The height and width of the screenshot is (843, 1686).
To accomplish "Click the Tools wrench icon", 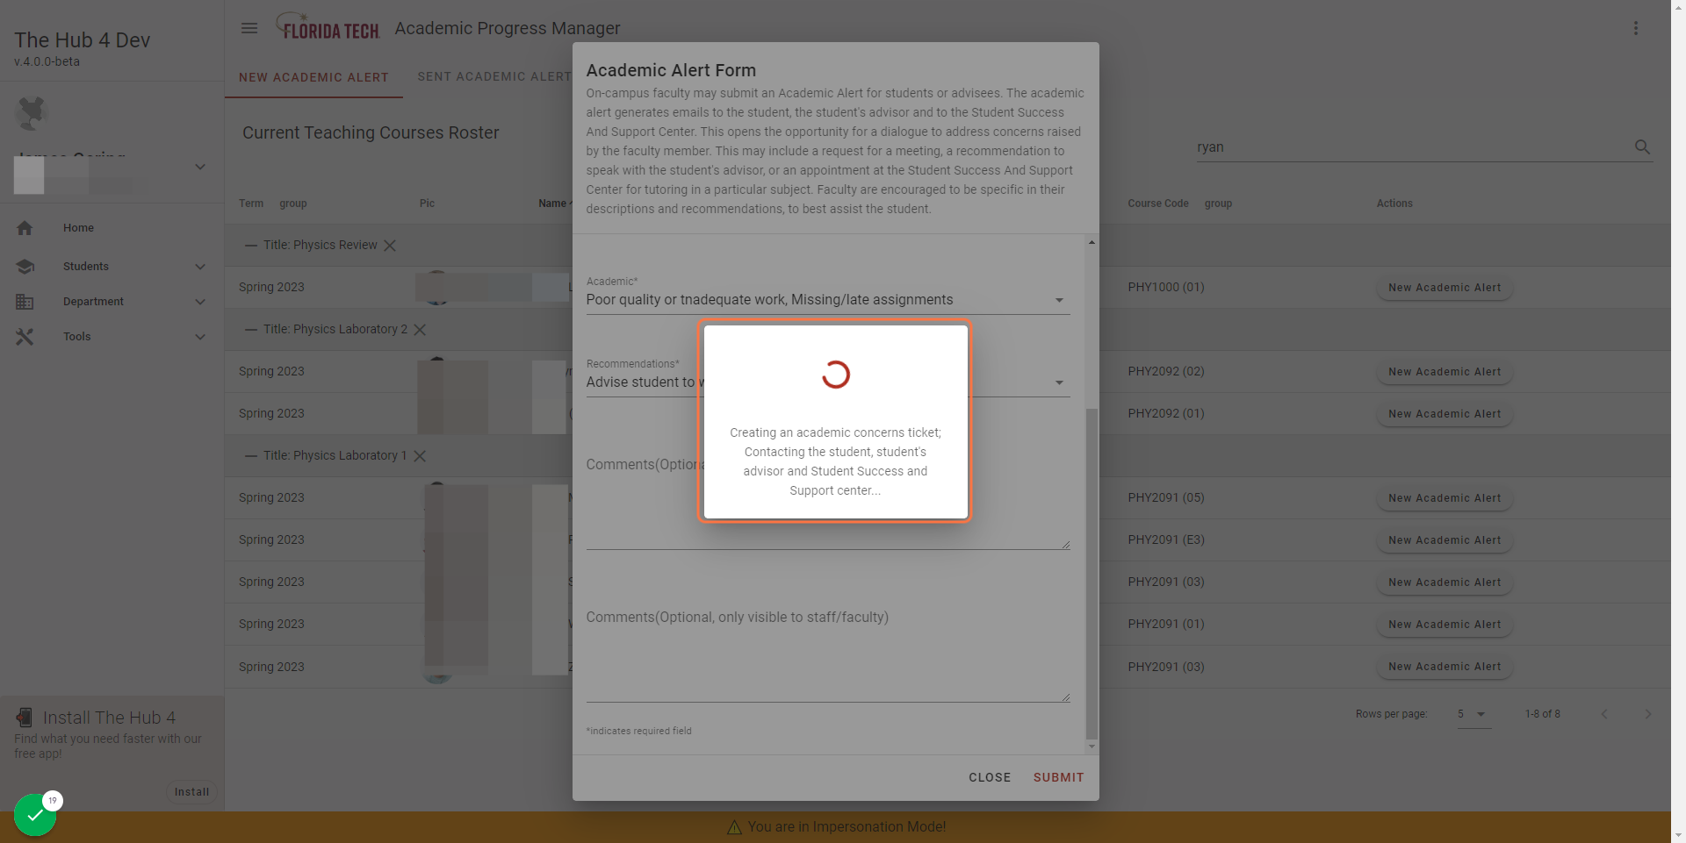I will click(x=25, y=337).
